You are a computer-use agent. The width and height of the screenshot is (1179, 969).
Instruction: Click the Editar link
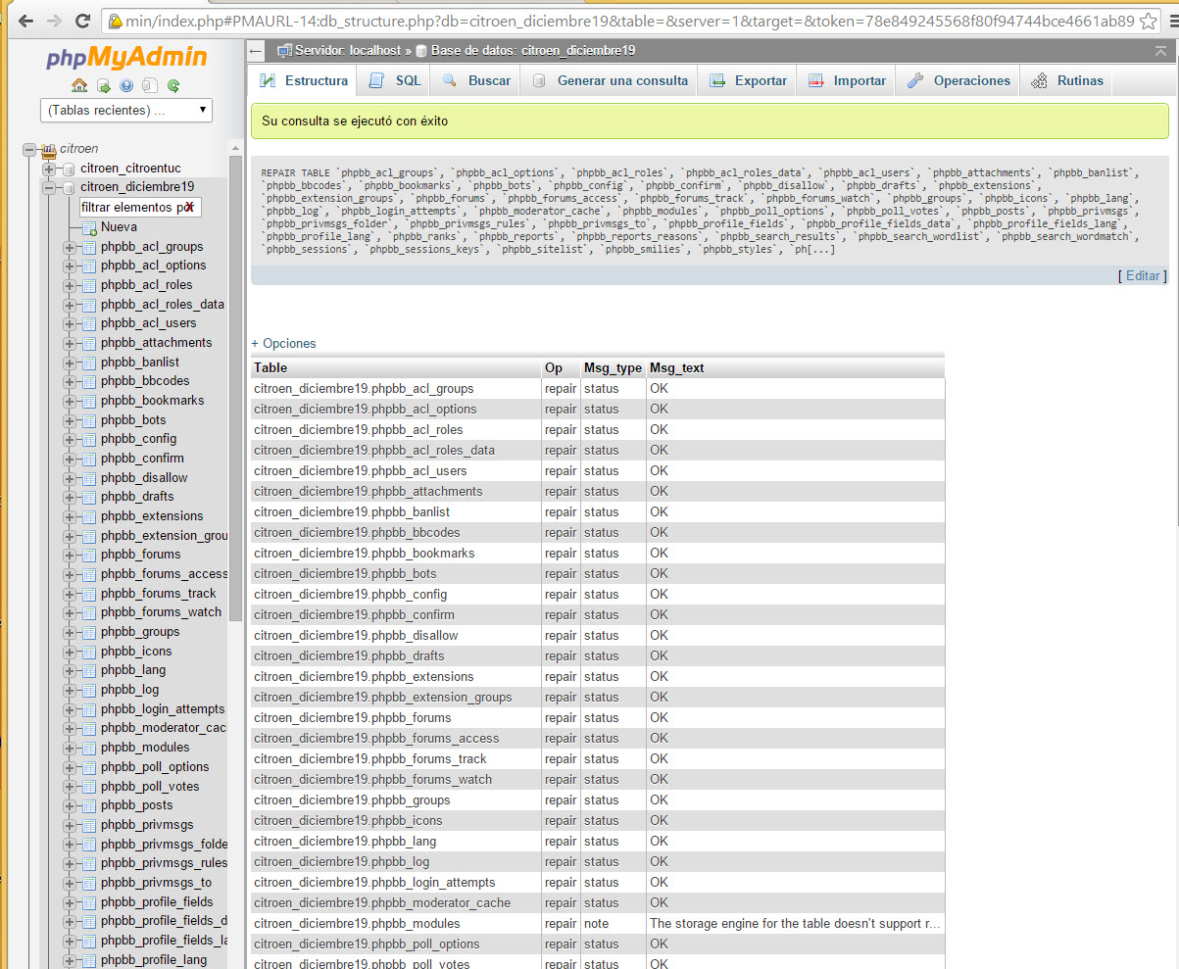(x=1142, y=276)
